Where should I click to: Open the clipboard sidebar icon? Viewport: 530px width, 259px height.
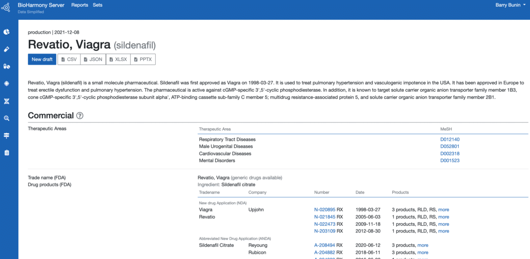click(x=6, y=153)
